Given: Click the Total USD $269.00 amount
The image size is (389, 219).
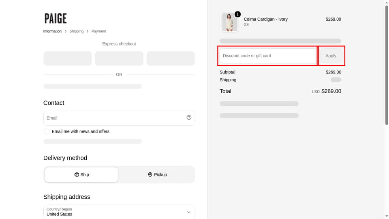Looking at the screenshot, I should pyautogui.click(x=327, y=91).
